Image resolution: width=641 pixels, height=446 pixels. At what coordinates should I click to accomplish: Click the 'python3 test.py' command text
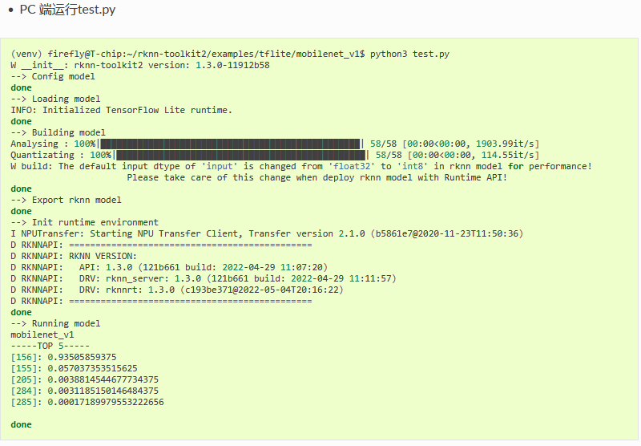click(409, 54)
